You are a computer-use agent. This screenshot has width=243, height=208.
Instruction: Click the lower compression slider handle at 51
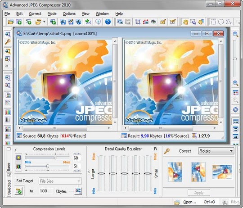(x=48, y=166)
